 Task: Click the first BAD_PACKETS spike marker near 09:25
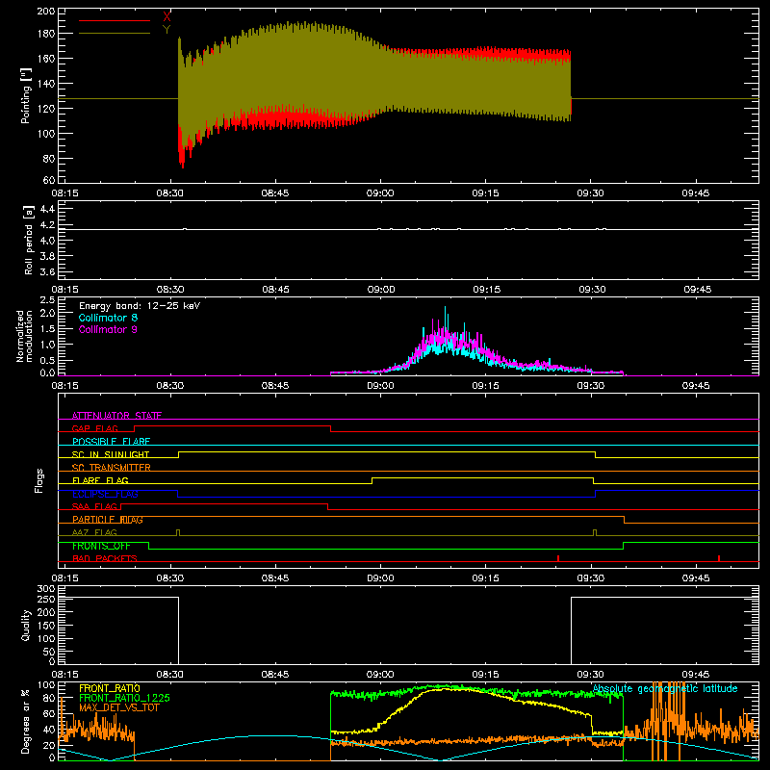tap(558, 558)
